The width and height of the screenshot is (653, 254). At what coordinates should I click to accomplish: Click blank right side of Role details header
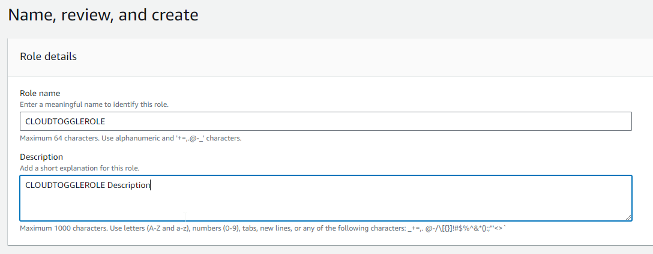click(420, 57)
